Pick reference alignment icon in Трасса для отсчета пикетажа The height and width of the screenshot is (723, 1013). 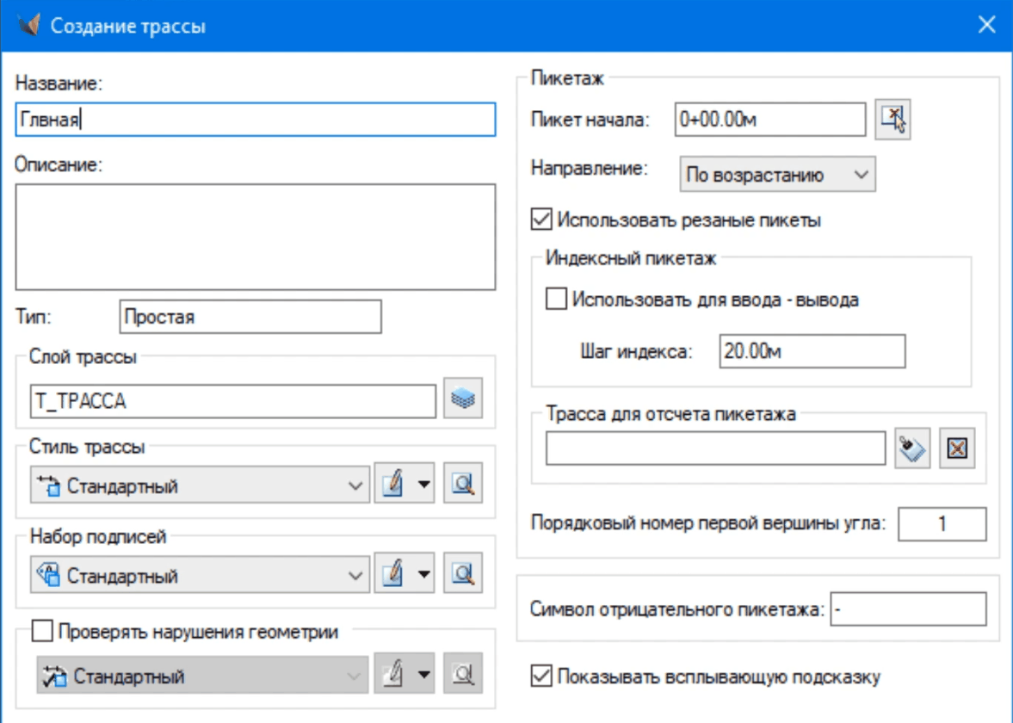913,448
